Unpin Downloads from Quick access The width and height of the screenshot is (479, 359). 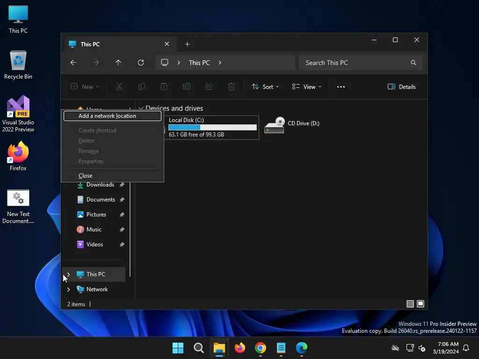tap(122, 185)
